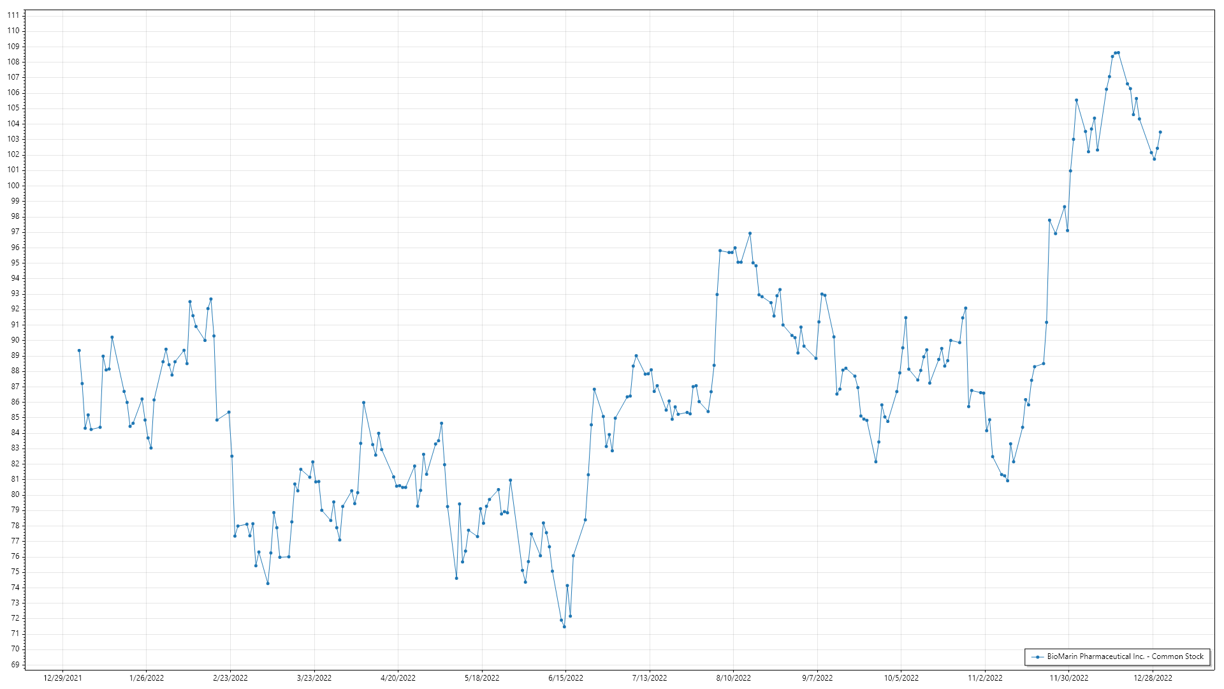Click the August peak data point near 97
Screen dimensions: 1224x689
[750, 233]
